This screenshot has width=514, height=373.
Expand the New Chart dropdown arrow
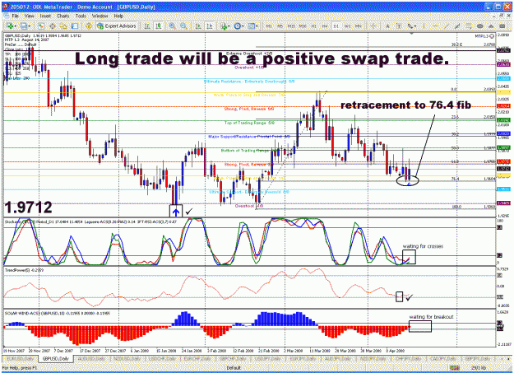[x=15, y=26]
